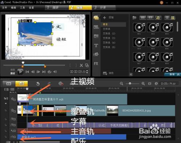This screenshot has height=143, width=181.
Task: Select the 样本 library folder
Action: 113,24
